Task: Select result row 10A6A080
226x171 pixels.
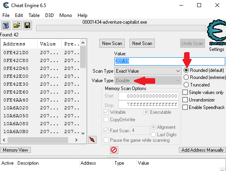Action: (x=40, y=124)
